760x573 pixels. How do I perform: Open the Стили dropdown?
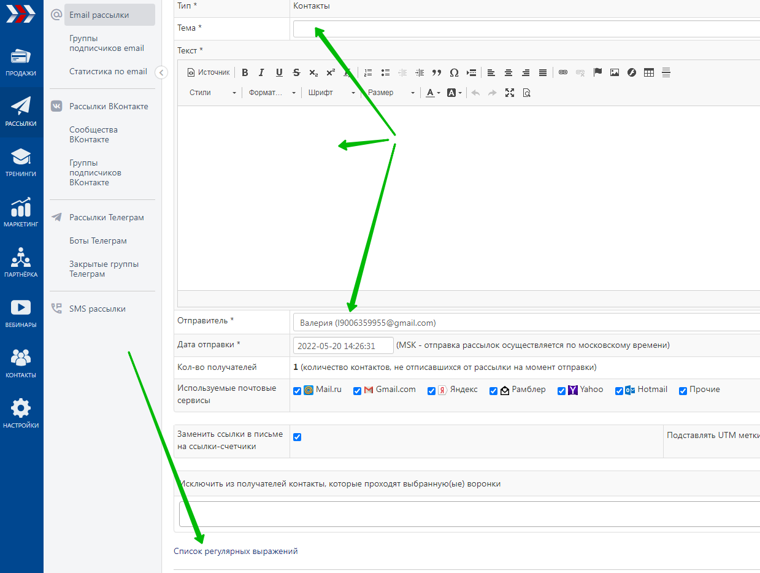point(213,93)
